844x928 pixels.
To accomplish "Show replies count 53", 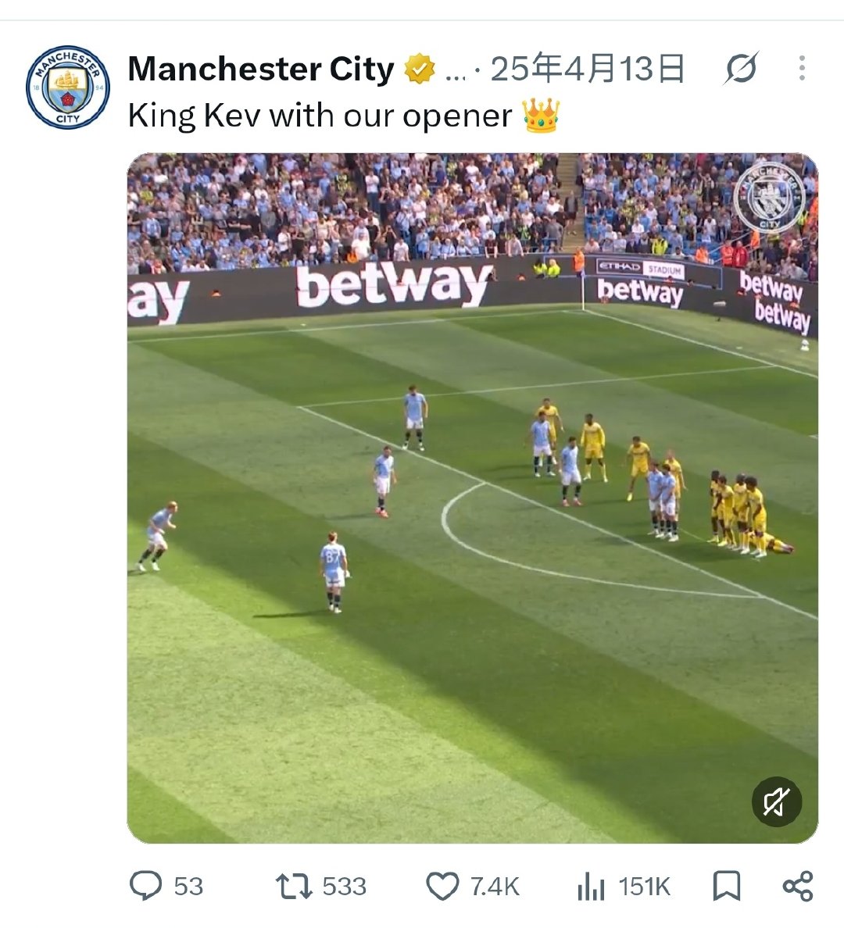I will [188, 887].
